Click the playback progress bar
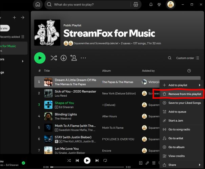205x169 pixels. [x=87, y=167]
